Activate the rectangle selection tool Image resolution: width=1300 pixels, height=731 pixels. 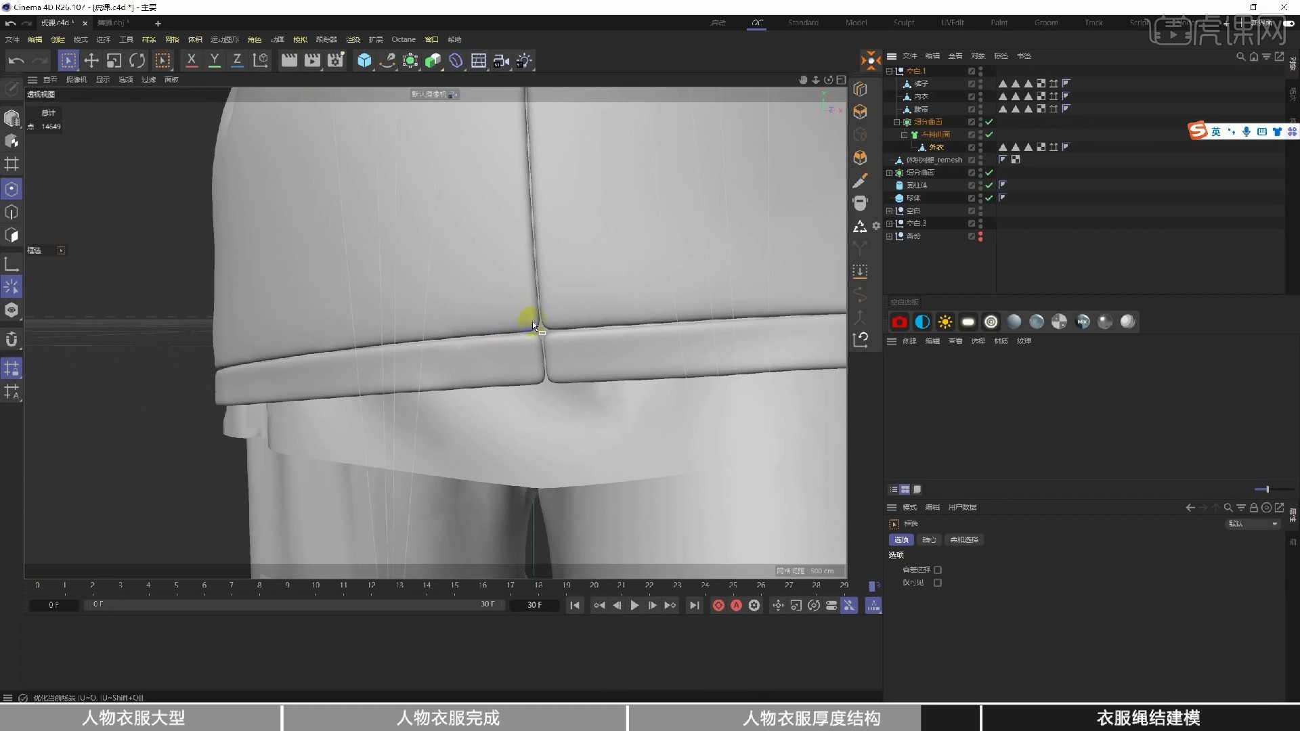tap(68, 61)
